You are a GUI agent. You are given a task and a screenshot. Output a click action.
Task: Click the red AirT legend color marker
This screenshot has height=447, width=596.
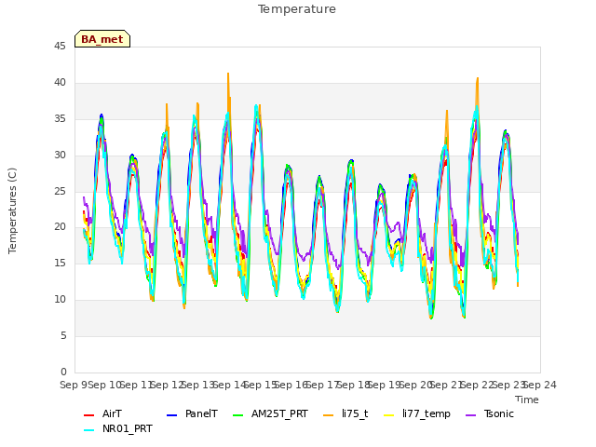[88, 415]
